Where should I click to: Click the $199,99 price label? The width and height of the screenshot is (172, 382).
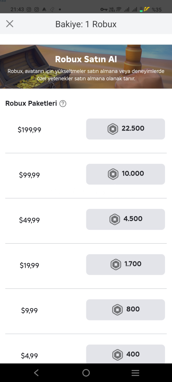coord(29,130)
